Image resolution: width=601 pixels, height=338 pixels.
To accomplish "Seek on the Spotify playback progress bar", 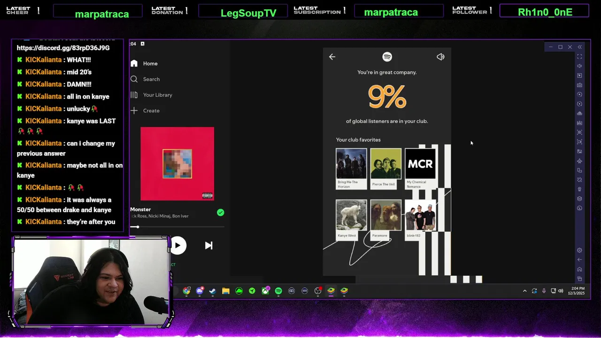I will [177, 227].
